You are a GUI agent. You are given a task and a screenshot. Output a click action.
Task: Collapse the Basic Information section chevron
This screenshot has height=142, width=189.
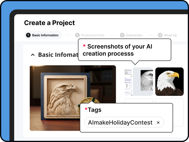pos(33,55)
